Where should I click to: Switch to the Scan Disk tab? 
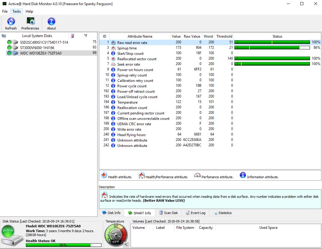(x=168, y=213)
